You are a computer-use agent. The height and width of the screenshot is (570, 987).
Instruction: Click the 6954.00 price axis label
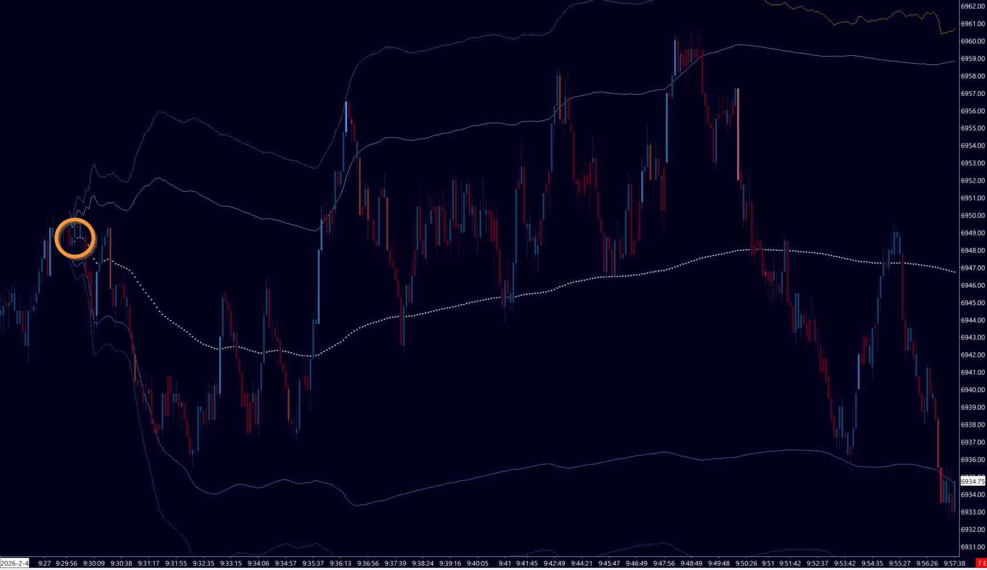973,146
